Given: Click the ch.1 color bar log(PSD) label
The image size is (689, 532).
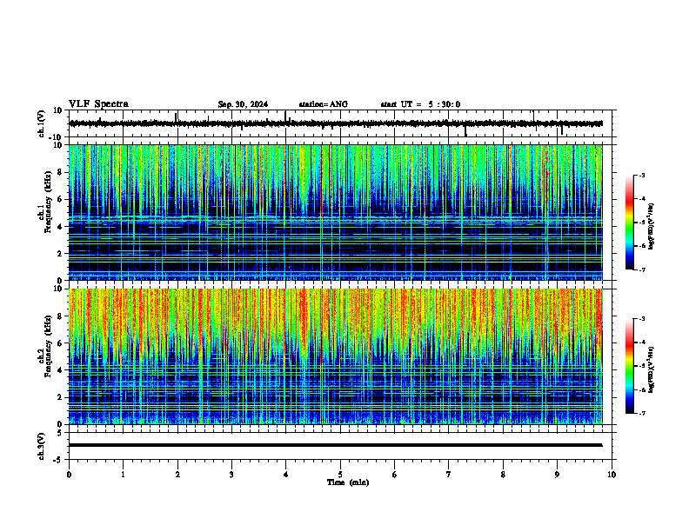Looking at the screenshot, I should click(x=651, y=226).
